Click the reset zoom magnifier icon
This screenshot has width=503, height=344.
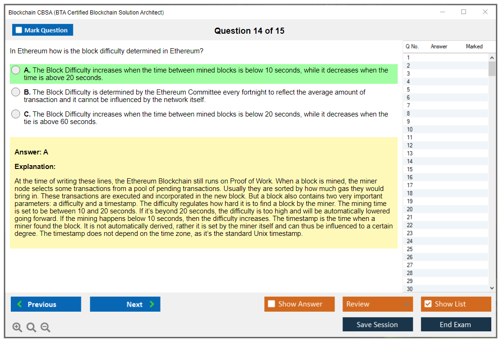pyautogui.click(x=31, y=328)
